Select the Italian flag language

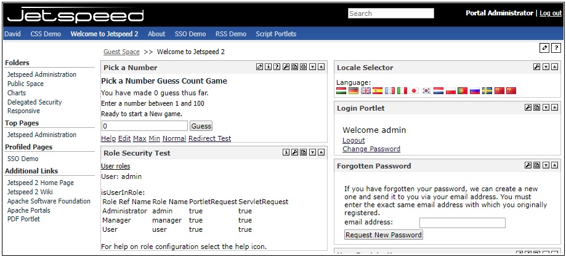pos(402,91)
